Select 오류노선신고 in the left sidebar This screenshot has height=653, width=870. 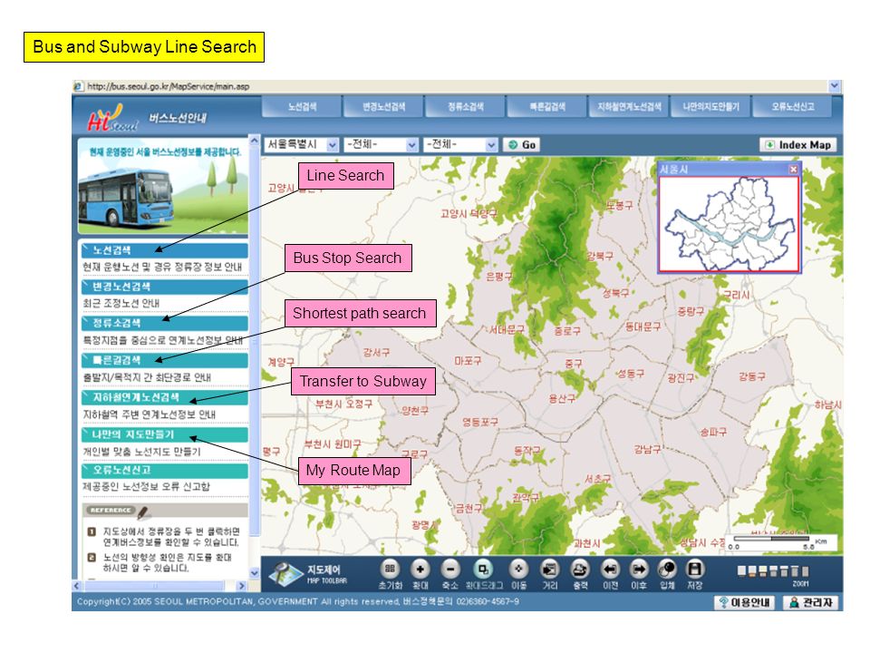164,471
